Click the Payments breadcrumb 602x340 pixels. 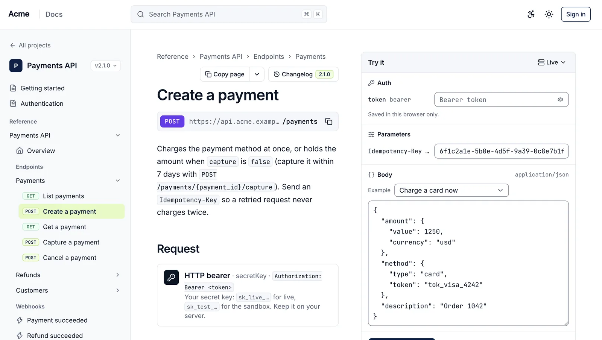click(x=310, y=56)
